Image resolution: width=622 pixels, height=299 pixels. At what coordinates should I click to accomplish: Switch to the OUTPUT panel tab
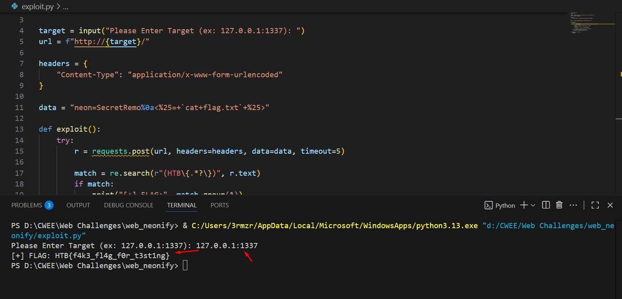78,205
